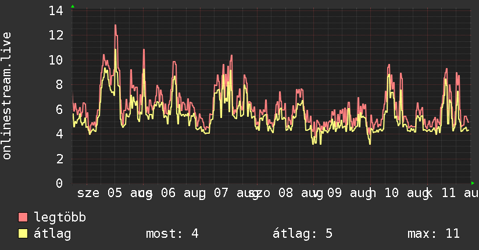479x250 pixels.
Task: Click the 'sze 05' date label
Action: pyautogui.click(x=99, y=193)
